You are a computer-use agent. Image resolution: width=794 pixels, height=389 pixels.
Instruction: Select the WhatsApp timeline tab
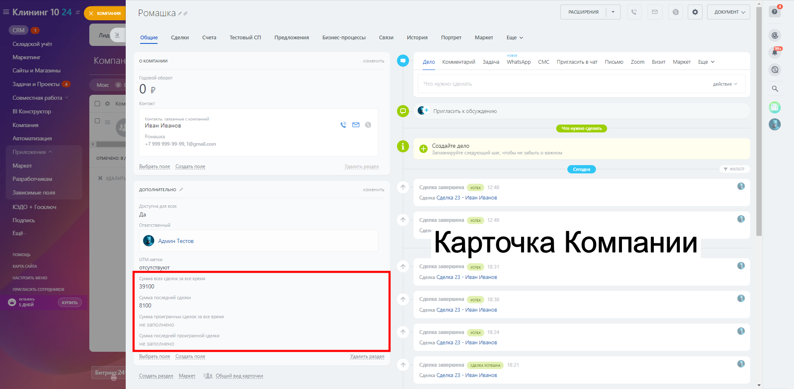pos(519,62)
